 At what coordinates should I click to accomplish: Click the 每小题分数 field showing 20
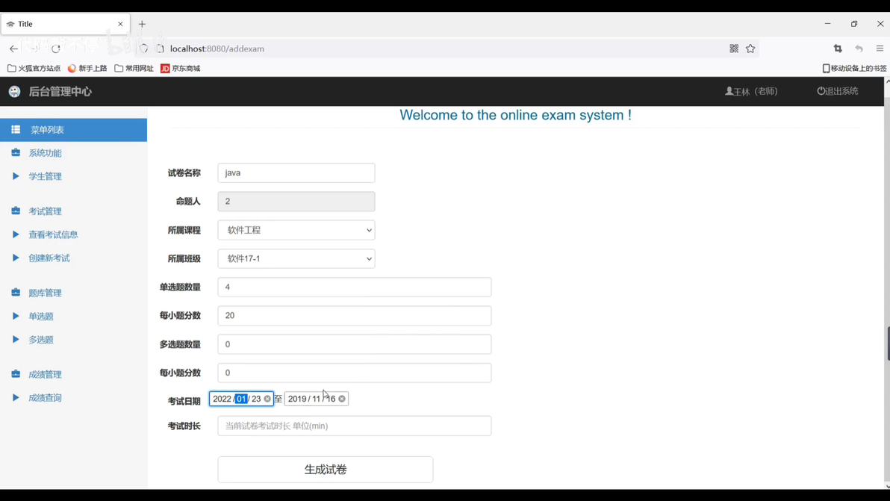point(354,316)
